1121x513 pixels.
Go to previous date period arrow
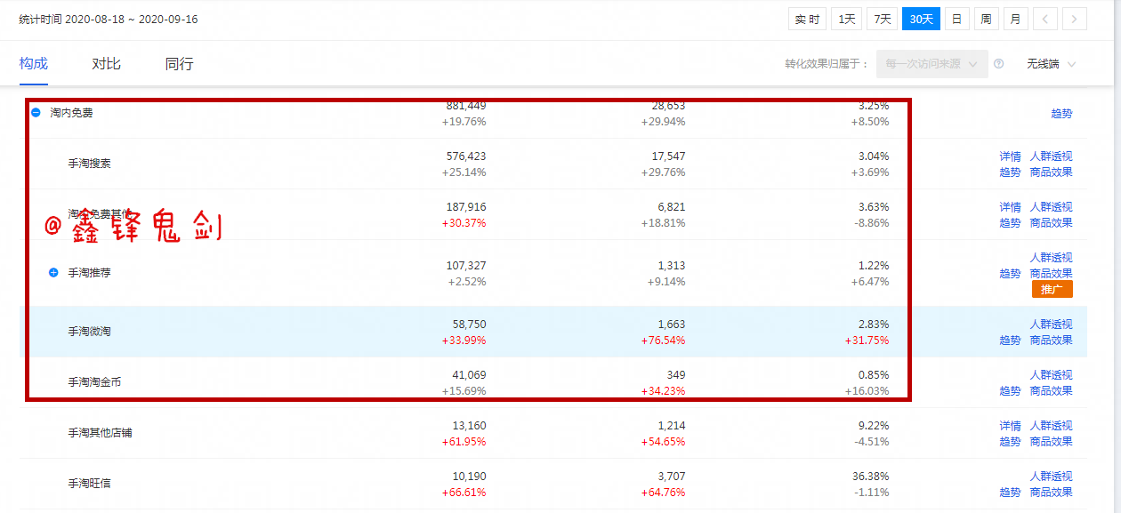pos(1045,19)
